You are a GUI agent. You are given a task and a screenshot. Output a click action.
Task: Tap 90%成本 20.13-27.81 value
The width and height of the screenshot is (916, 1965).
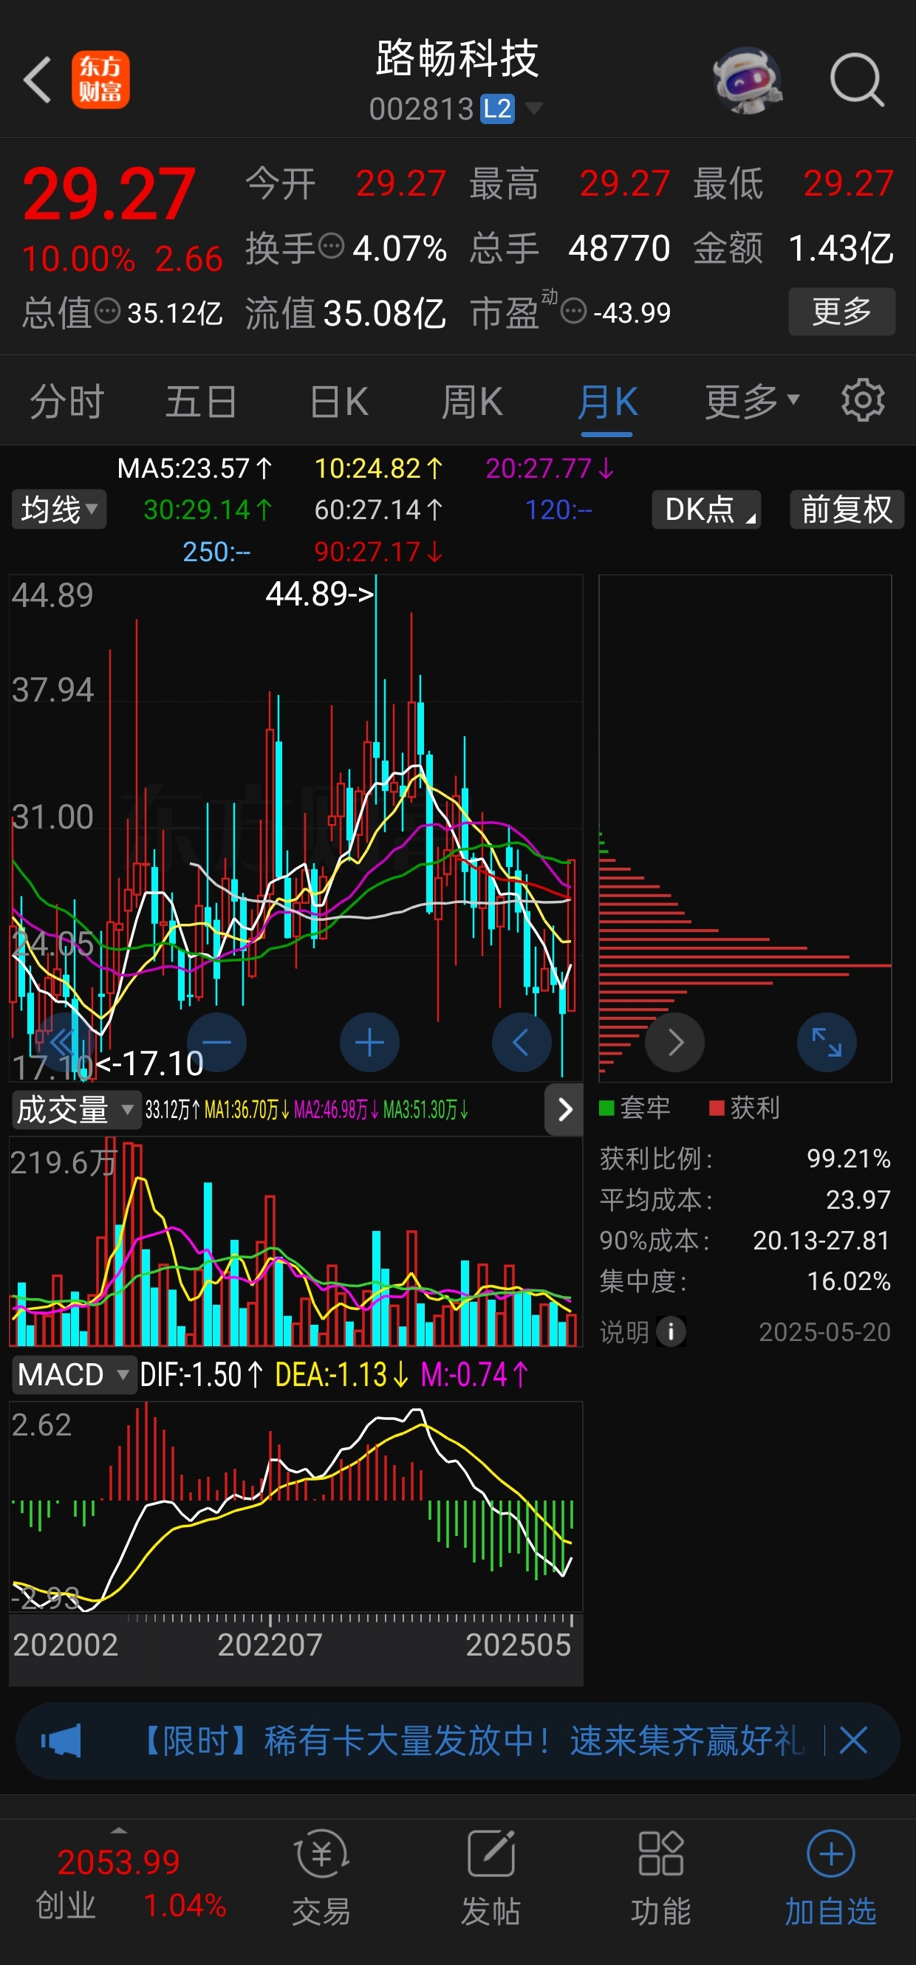pyautogui.click(x=821, y=1241)
